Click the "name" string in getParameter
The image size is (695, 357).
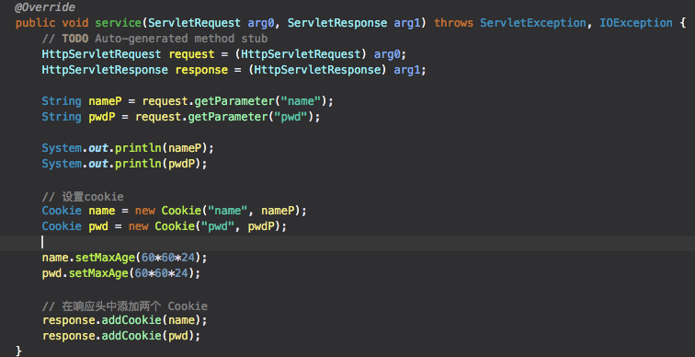(x=301, y=101)
